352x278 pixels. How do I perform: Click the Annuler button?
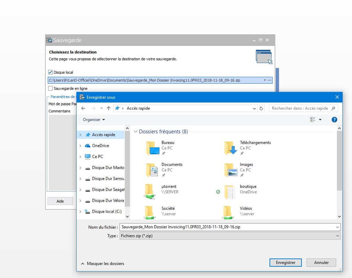[321, 263]
